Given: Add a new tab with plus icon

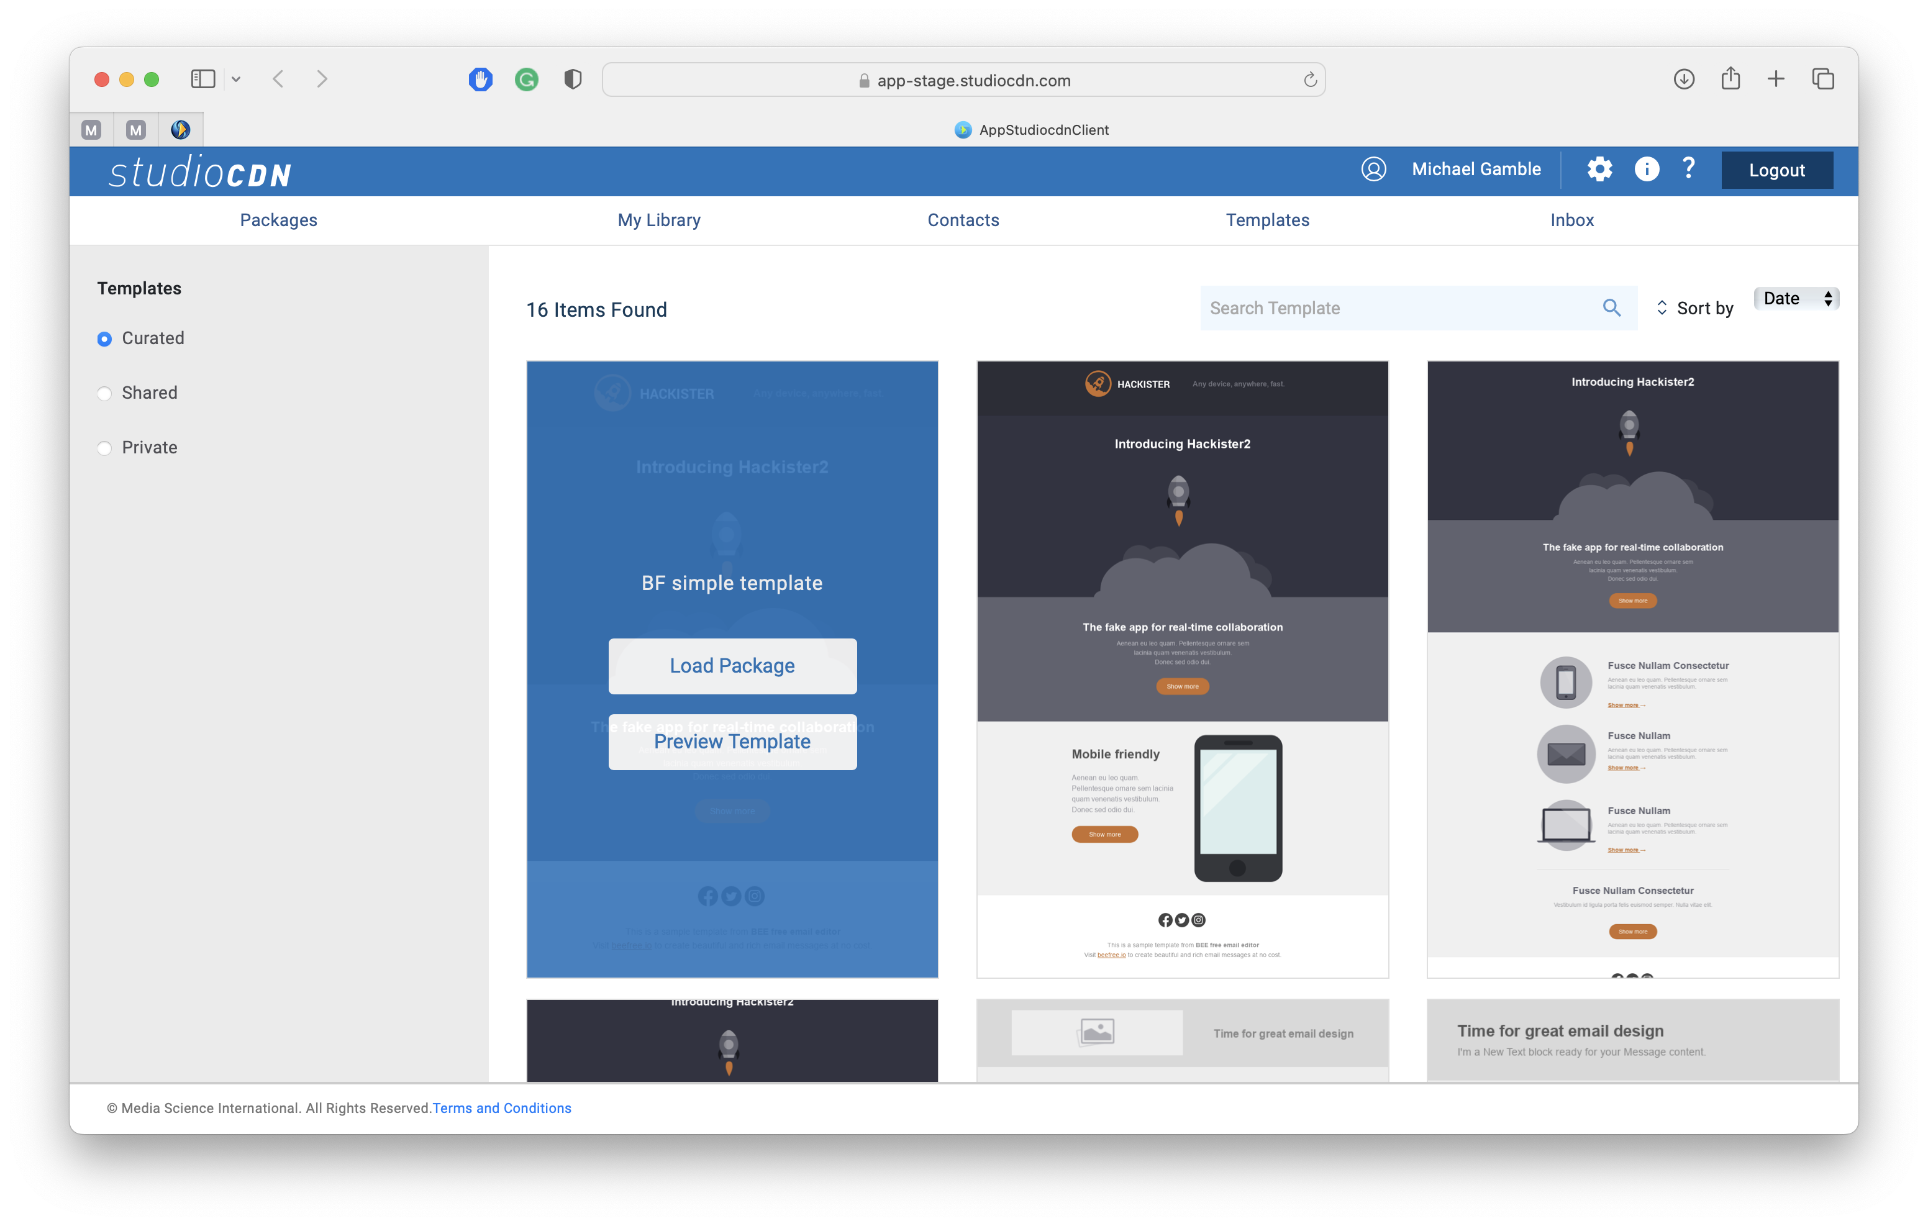Looking at the screenshot, I should (x=1776, y=79).
